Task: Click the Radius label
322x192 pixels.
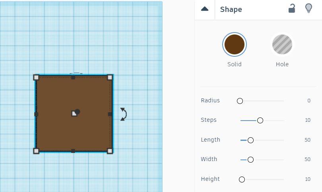Action: tap(210, 100)
